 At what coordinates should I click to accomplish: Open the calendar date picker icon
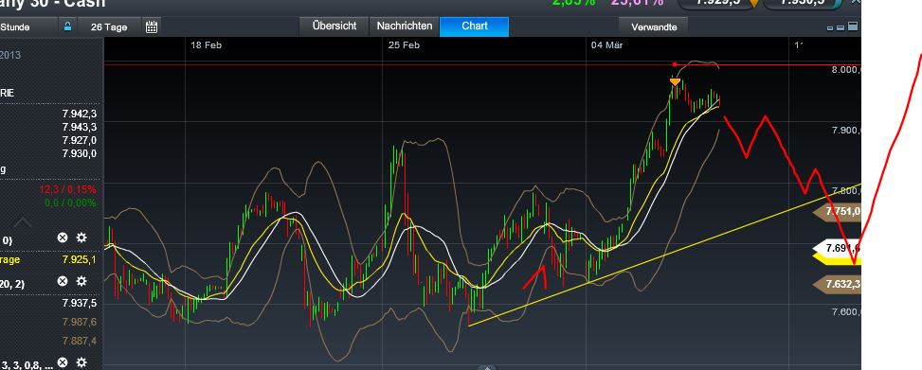pyautogui.click(x=151, y=26)
